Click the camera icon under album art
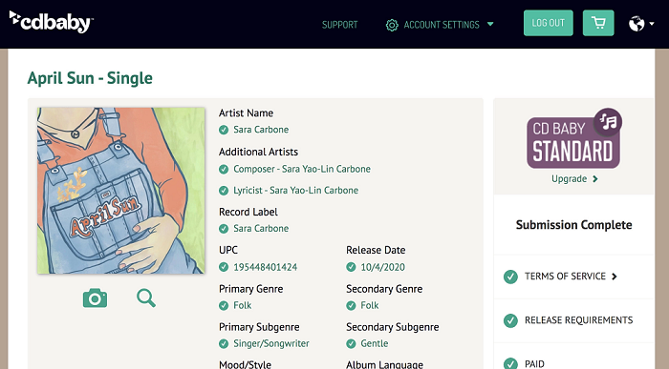669x369 pixels. tap(95, 297)
